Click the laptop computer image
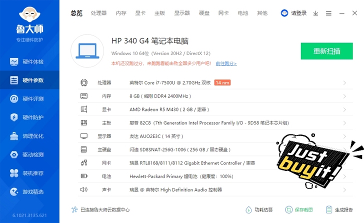Viewport: 364px width, 223px height. [x=87, y=51]
